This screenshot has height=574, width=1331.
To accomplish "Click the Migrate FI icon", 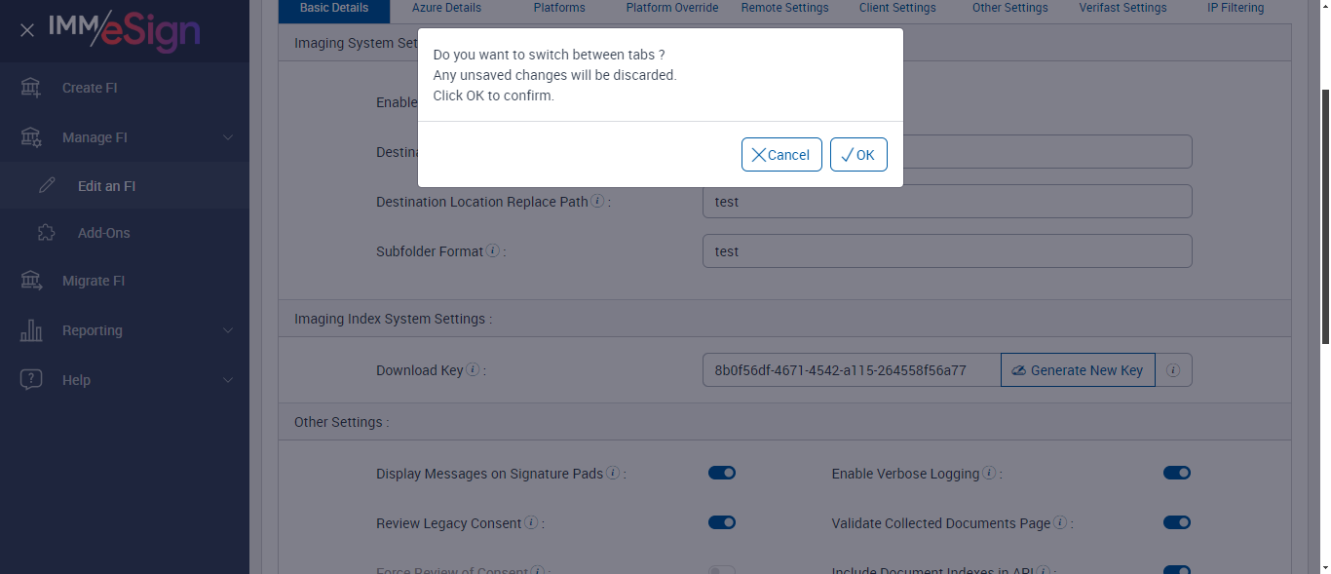I will point(31,281).
